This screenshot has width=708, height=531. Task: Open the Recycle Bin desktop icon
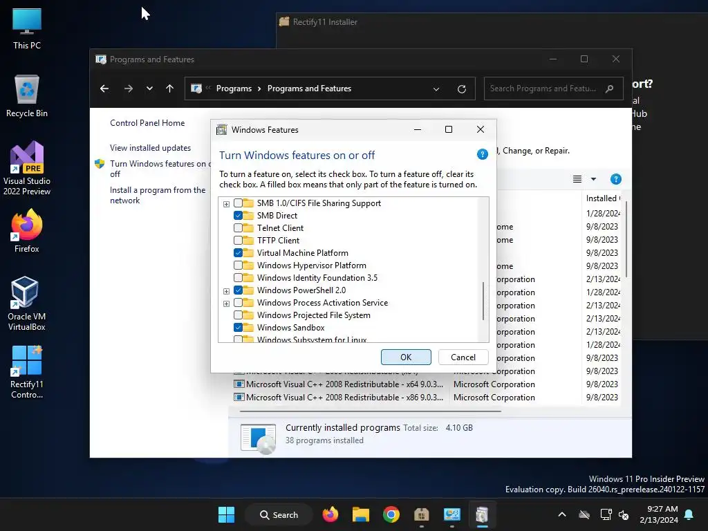coord(27,96)
